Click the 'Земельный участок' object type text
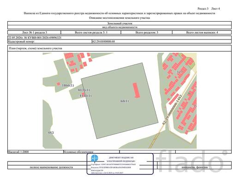This screenshot has width=239, height=184. [x=119, y=23]
